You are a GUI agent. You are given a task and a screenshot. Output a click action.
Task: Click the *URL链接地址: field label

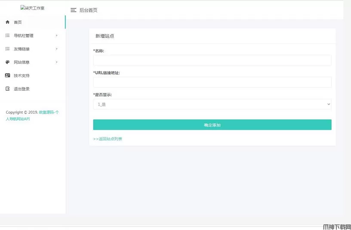tap(107, 73)
